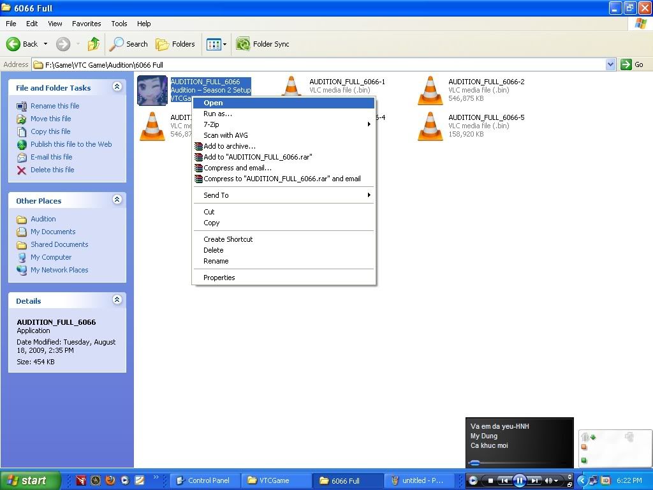653x490 pixels.
Task: Open My Computer from Other Places
Action: click(51, 258)
